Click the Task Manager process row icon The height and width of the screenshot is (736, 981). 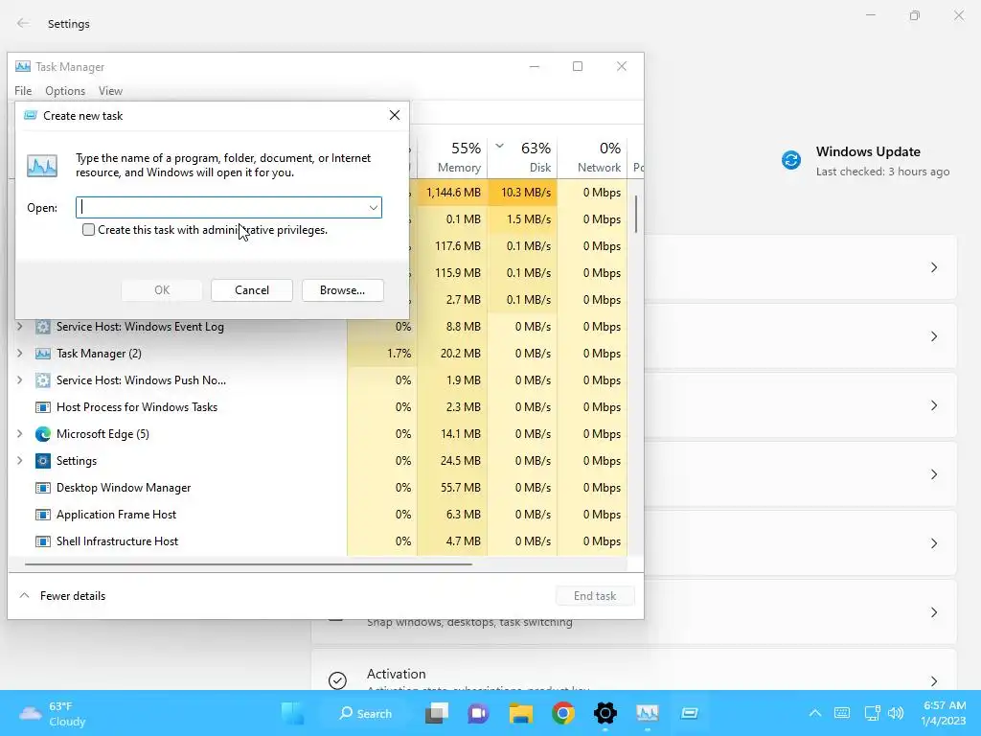42,354
